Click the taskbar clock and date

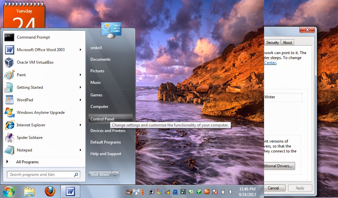[x=248, y=191]
